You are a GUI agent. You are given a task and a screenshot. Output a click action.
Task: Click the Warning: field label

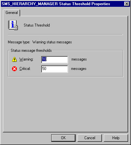pos(26,59)
